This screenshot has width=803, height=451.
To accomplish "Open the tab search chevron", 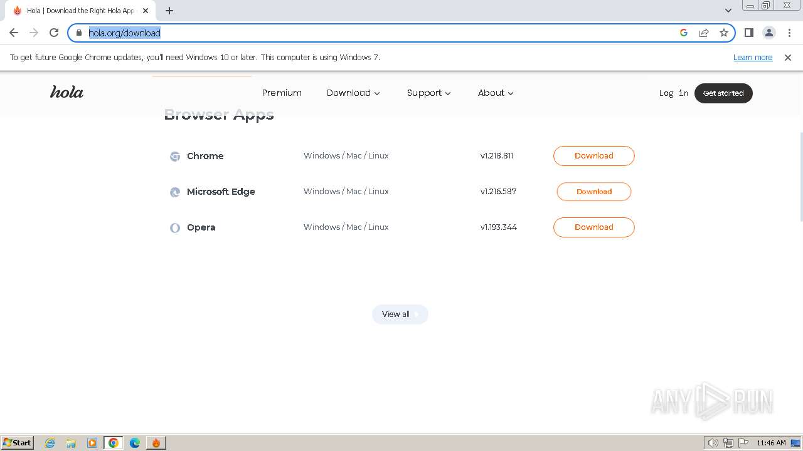I will click(x=728, y=10).
